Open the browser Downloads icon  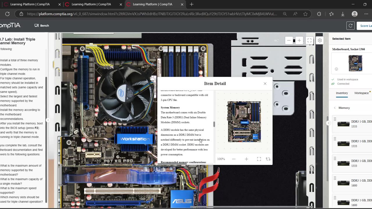click(343, 14)
